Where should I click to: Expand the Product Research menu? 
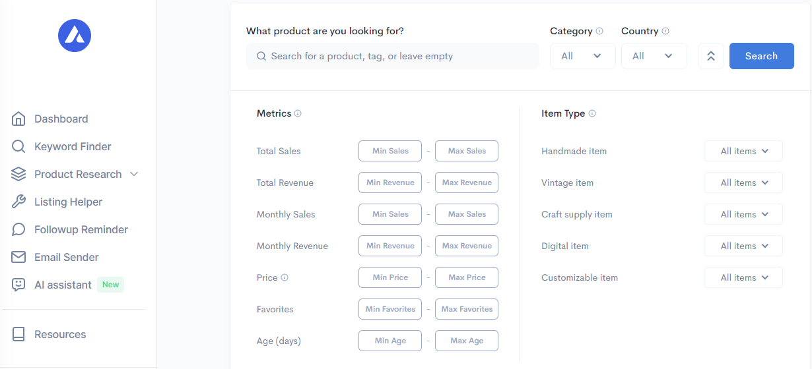(x=134, y=175)
